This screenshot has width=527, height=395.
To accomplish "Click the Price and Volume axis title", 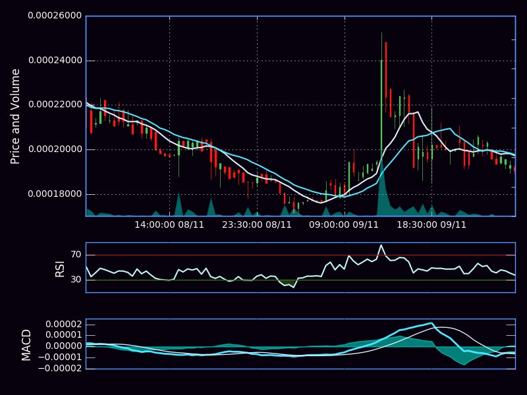I will [x=15, y=117].
